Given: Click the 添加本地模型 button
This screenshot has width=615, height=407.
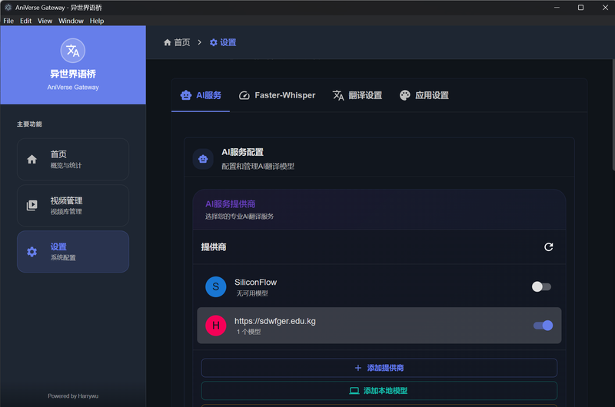Looking at the screenshot, I should click(379, 390).
